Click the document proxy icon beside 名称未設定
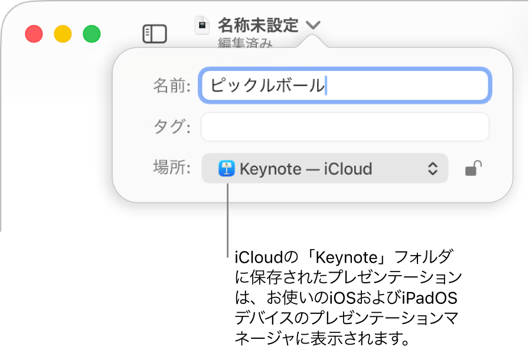This screenshot has height=350, width=529. click(x=202, y=25)
